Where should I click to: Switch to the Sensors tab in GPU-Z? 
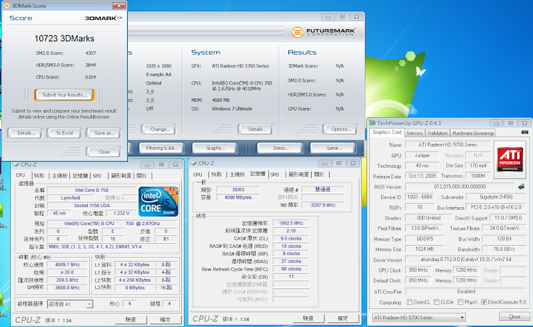[x=414, y=133]
